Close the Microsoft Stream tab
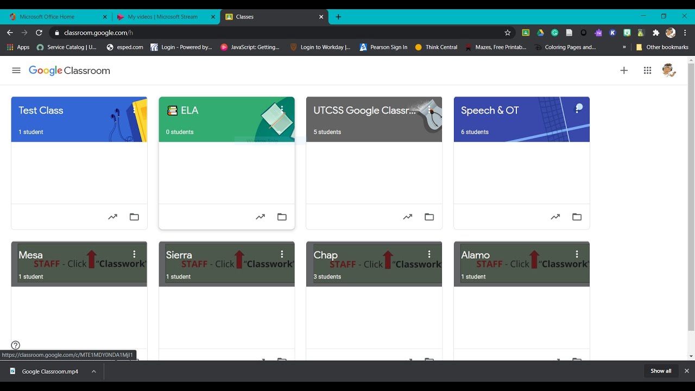695x391 pixels. point(213,17)
